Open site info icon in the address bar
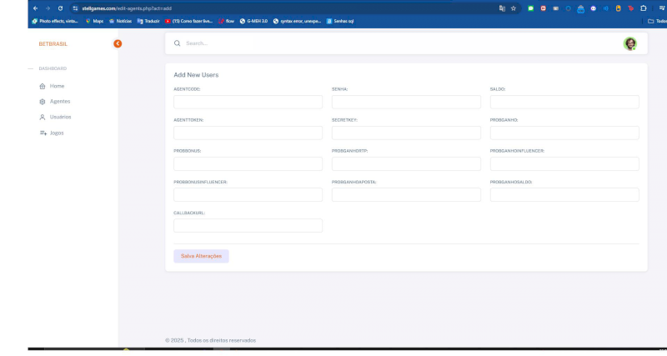The height and width of the screenshot is (356, 667). 75,8
